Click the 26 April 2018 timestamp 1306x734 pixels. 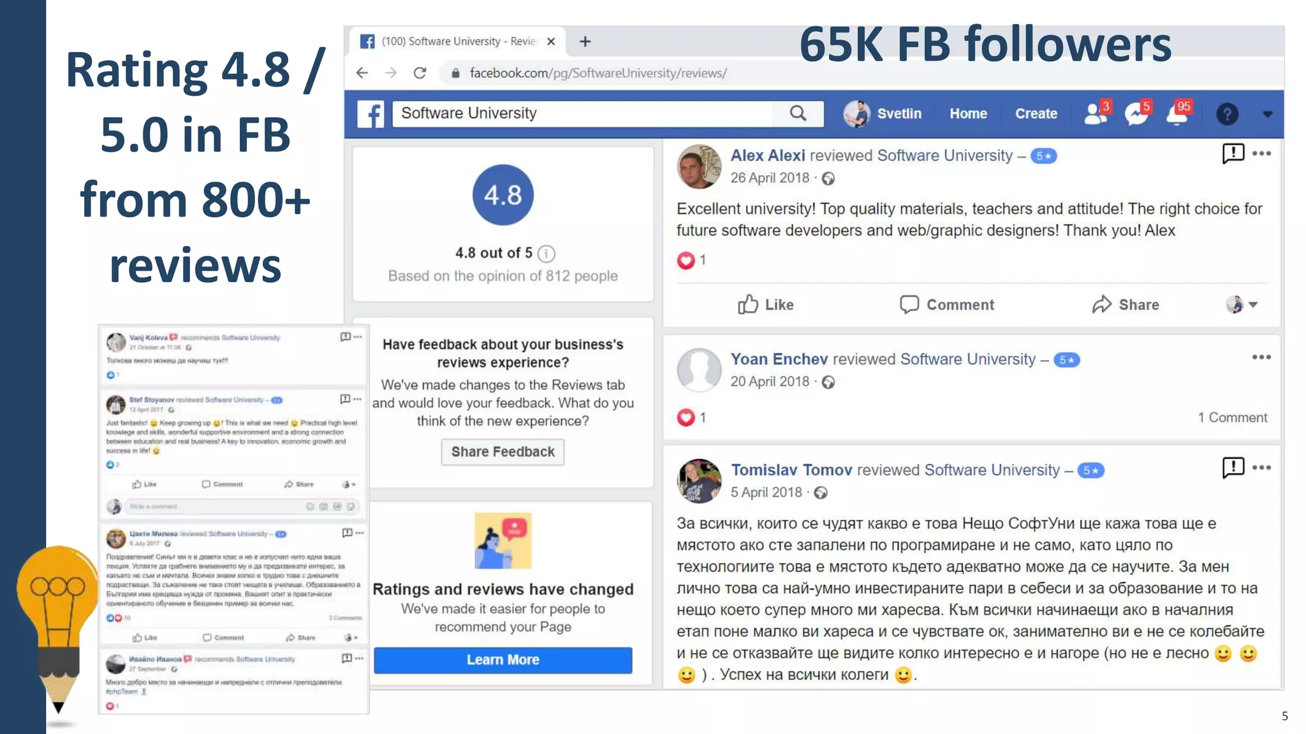[x=770, y=178]
